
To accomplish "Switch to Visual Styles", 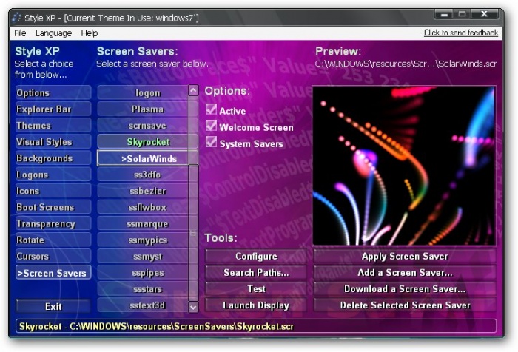I will pos(53,142).
